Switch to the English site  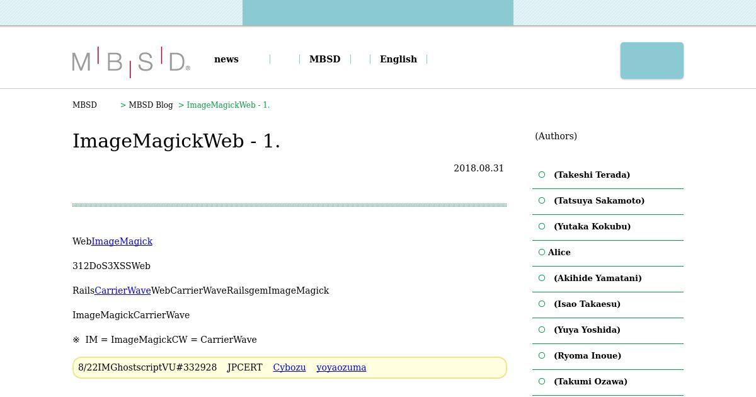pyautogui.click(x=398, y=59)
